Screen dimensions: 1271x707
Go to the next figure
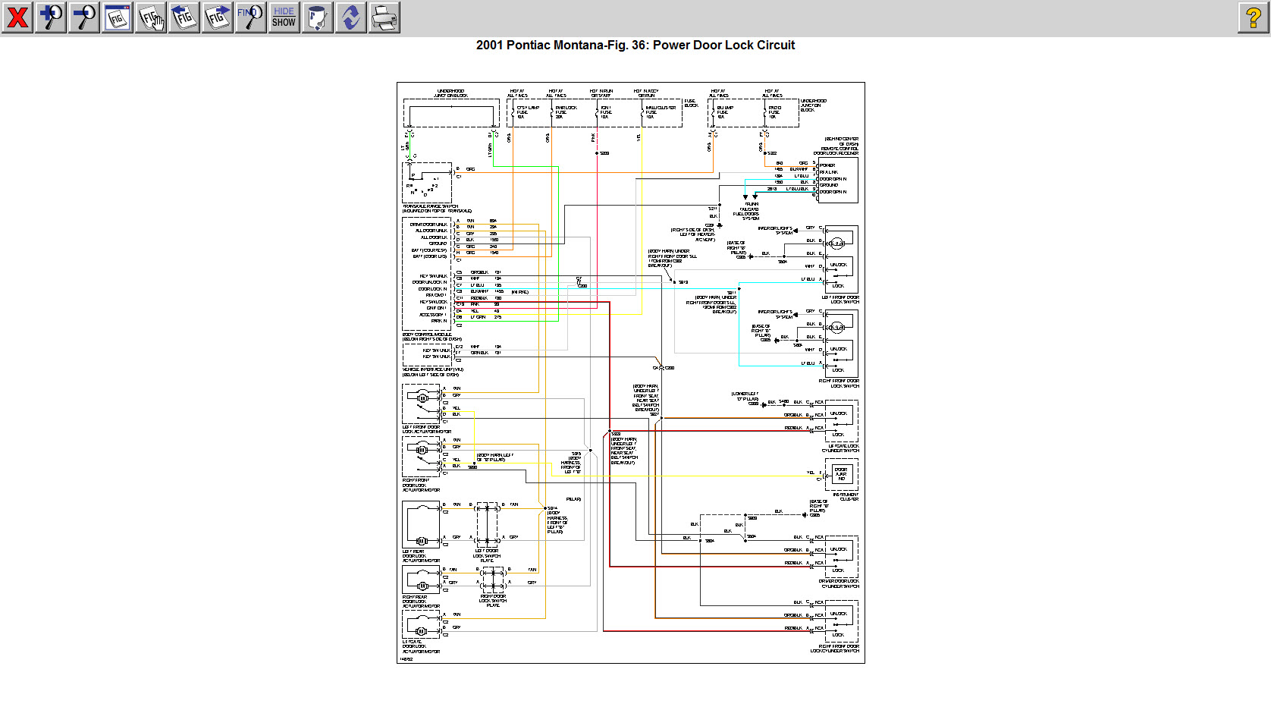(x=218, y=17)
